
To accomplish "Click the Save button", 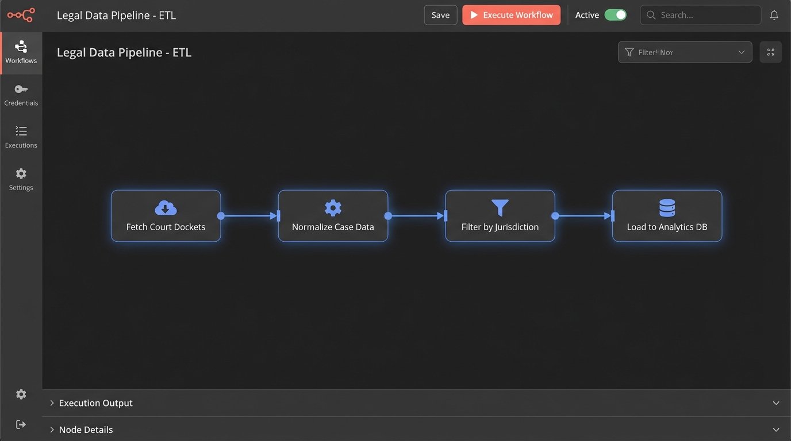I will coord(440,15).
